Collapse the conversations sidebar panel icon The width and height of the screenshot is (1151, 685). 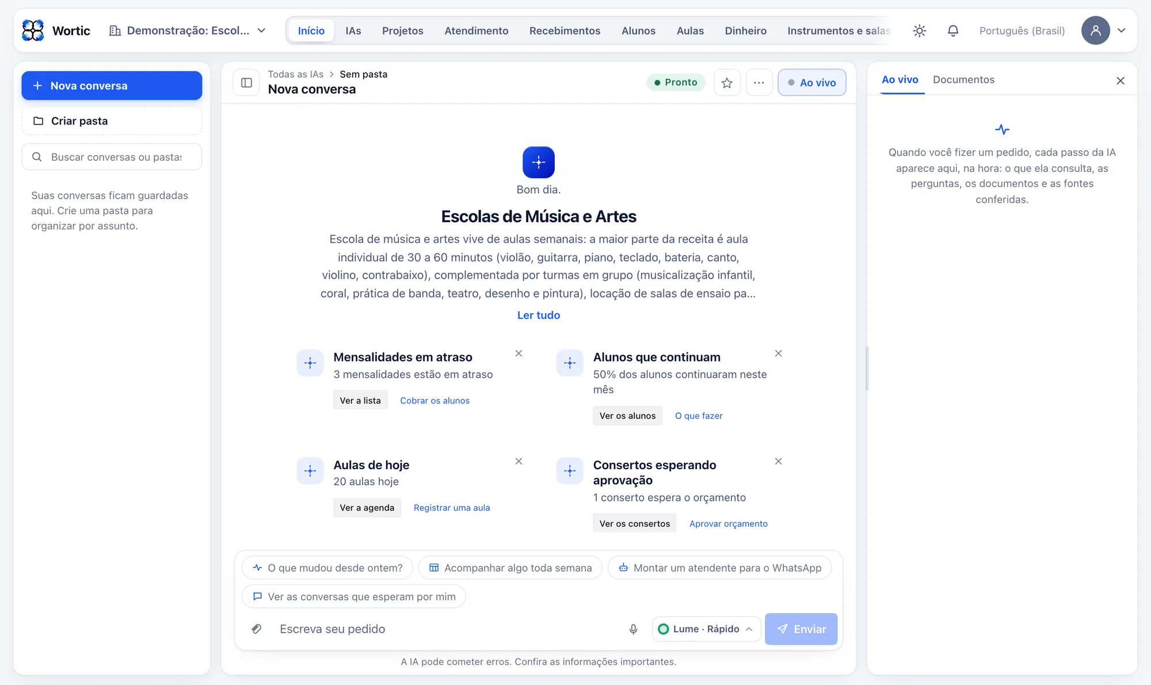[246, 82]
